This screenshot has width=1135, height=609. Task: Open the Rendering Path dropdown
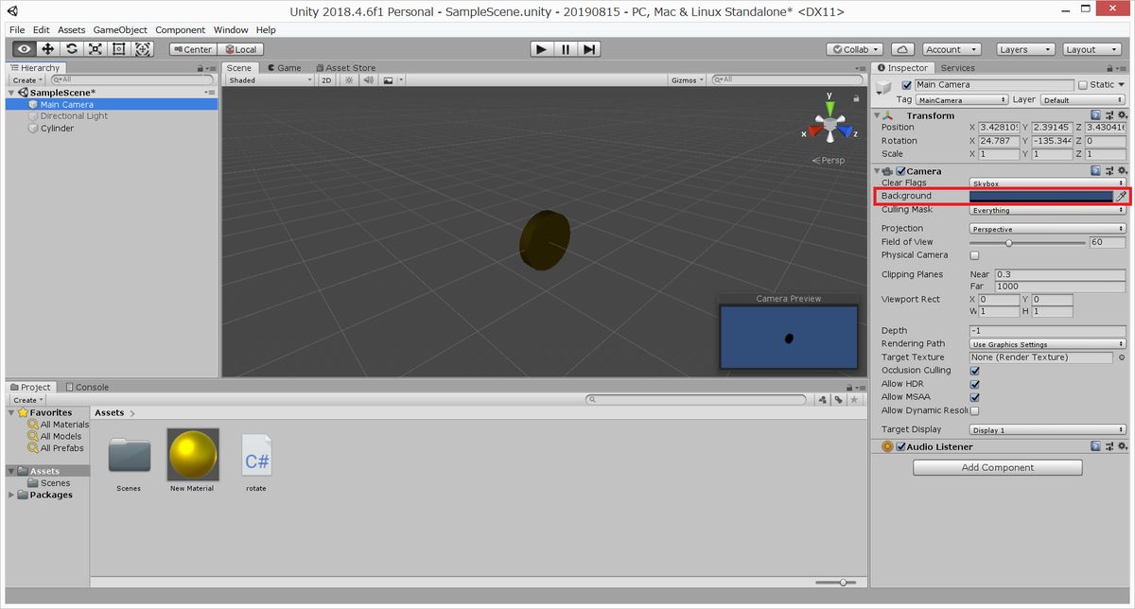point(1048,344)
